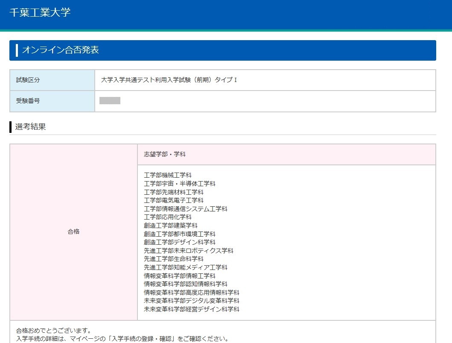
Task: Select 先進工学部未来ロボティクス学科 row
Action: point(189,250)
